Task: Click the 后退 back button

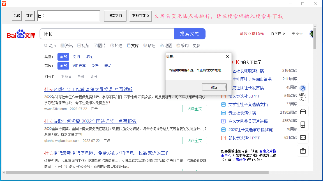Action: point(17,16)
